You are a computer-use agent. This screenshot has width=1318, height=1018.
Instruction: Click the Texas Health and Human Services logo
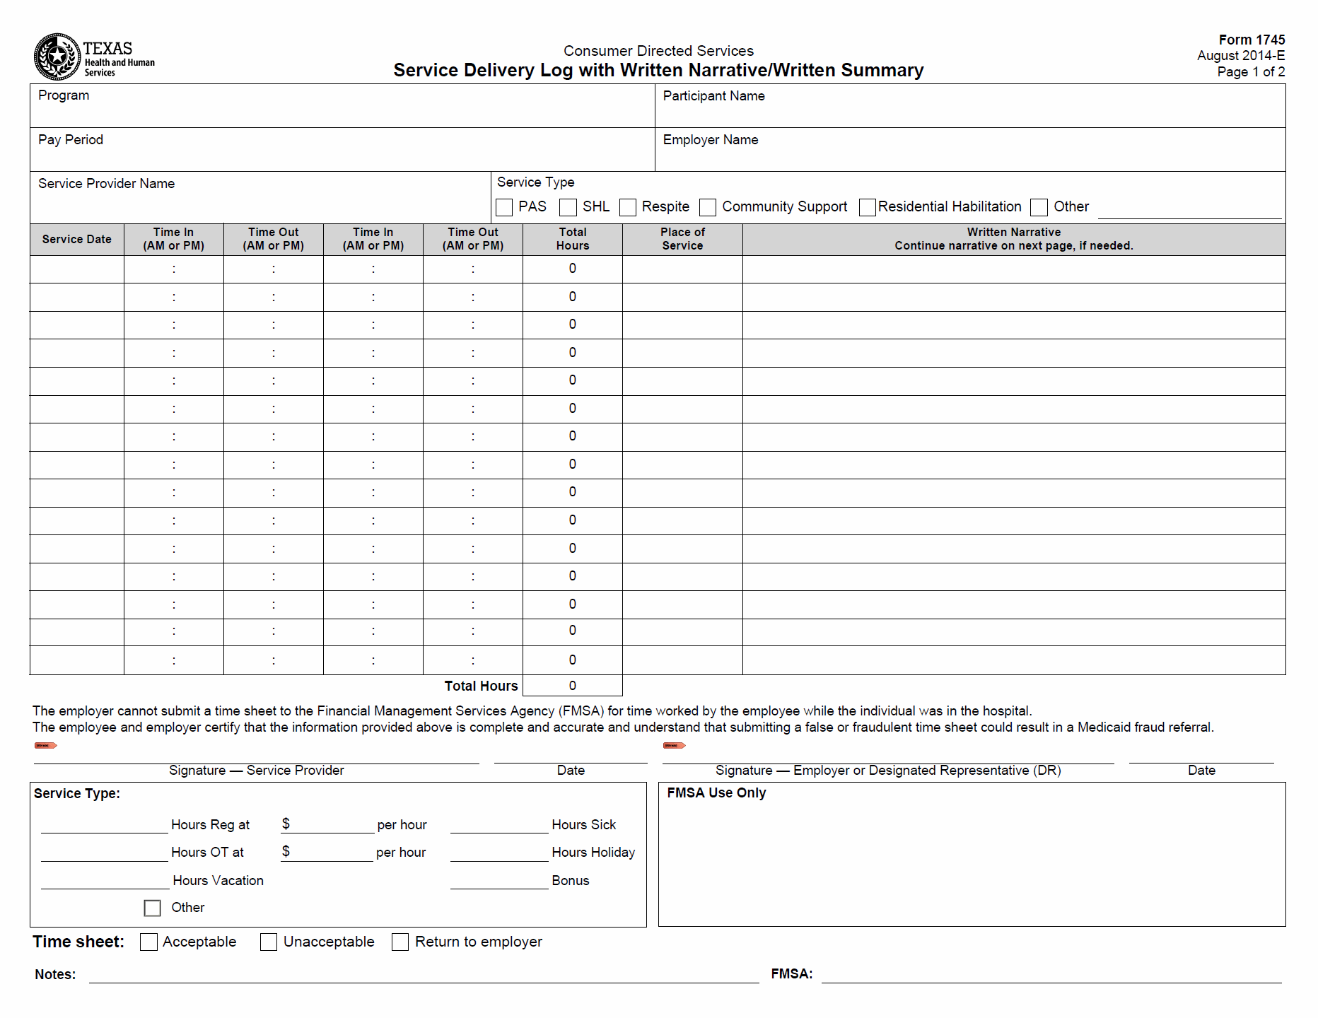pos(93,57)
